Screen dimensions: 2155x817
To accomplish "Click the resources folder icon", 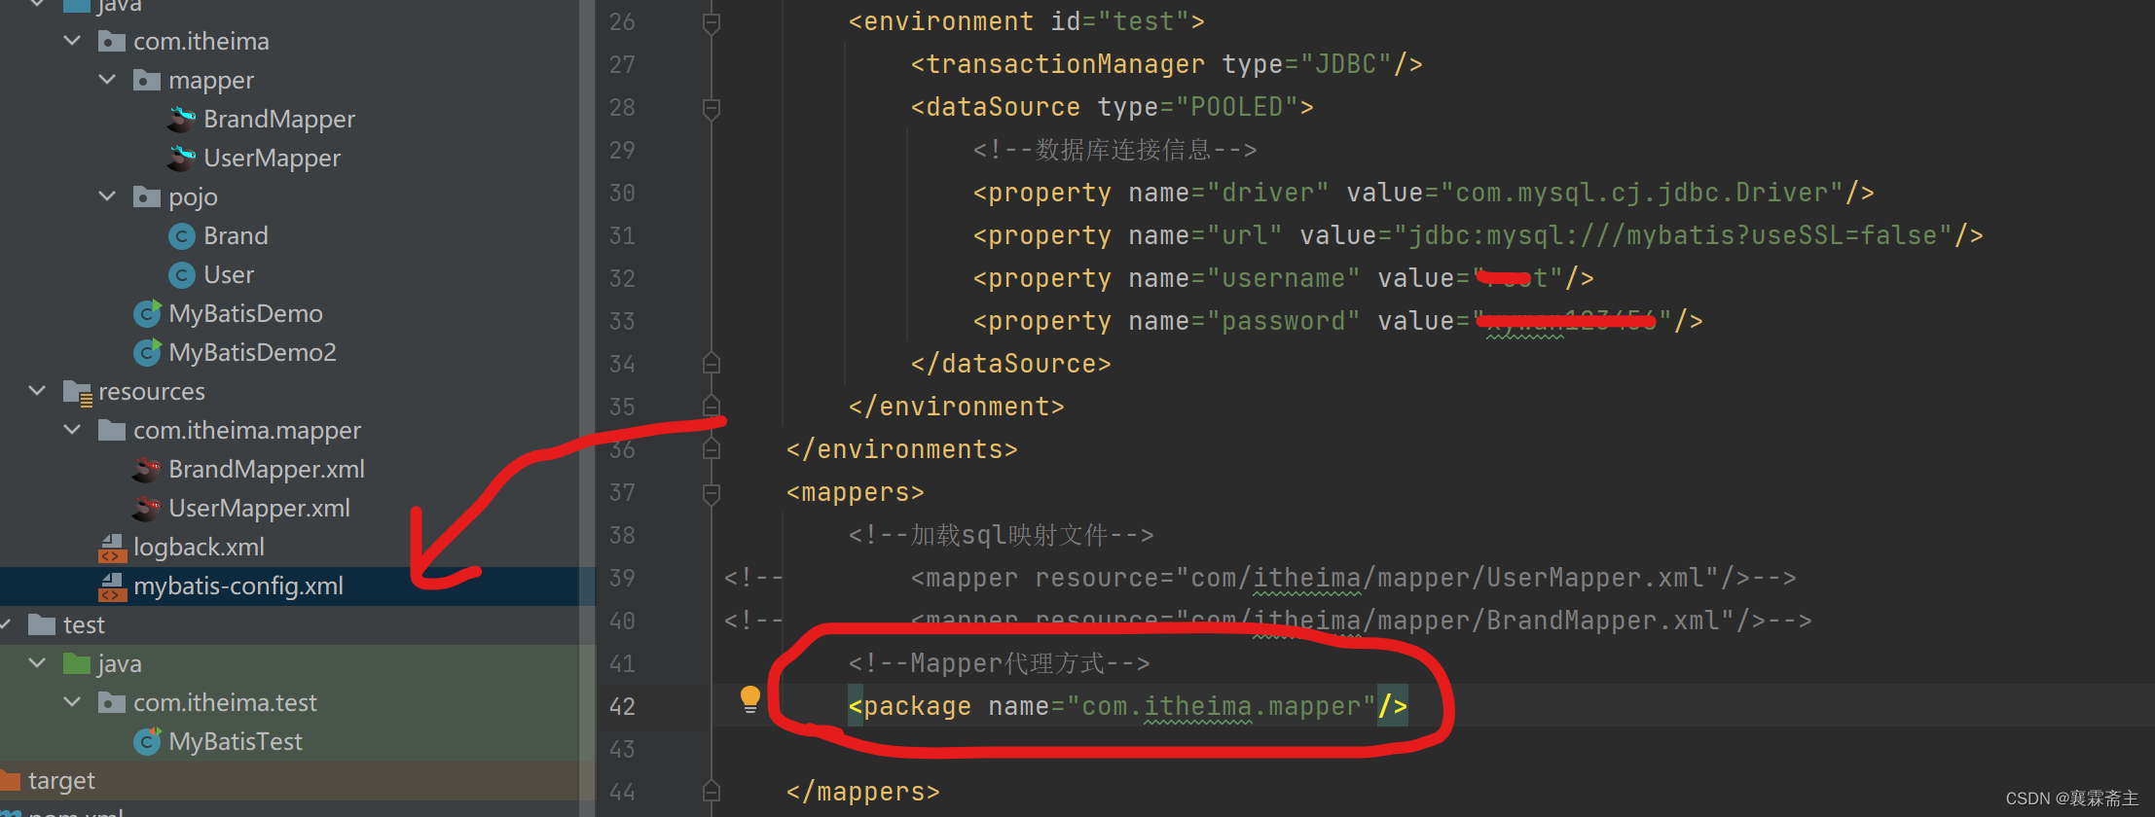I will coord(77,392).
